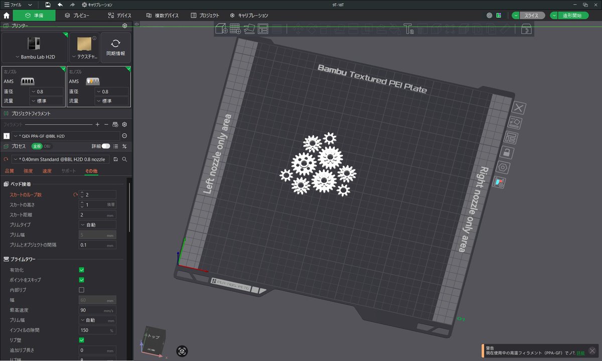The width and height of the screenshot is (602, 361).
Task: Click the 最高速度 input field
Action: 97,310
